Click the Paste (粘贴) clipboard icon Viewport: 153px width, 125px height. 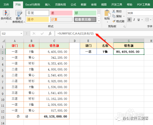tap(107, 13)
